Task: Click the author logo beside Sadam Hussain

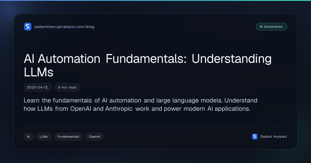Action: pos(255,137)
